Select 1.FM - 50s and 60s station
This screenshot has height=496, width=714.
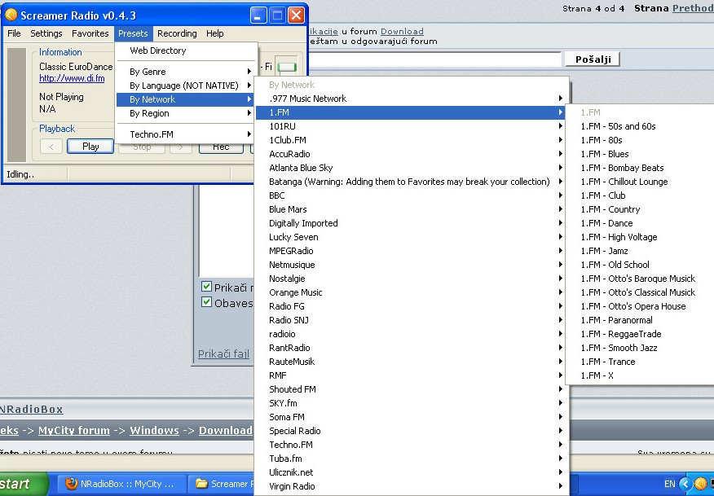pos(640,126)
